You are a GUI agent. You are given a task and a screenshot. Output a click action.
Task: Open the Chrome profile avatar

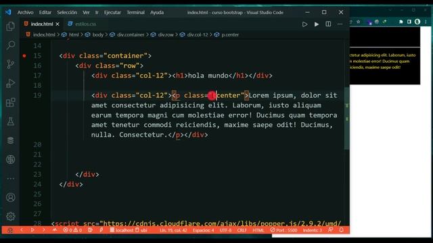417,22
